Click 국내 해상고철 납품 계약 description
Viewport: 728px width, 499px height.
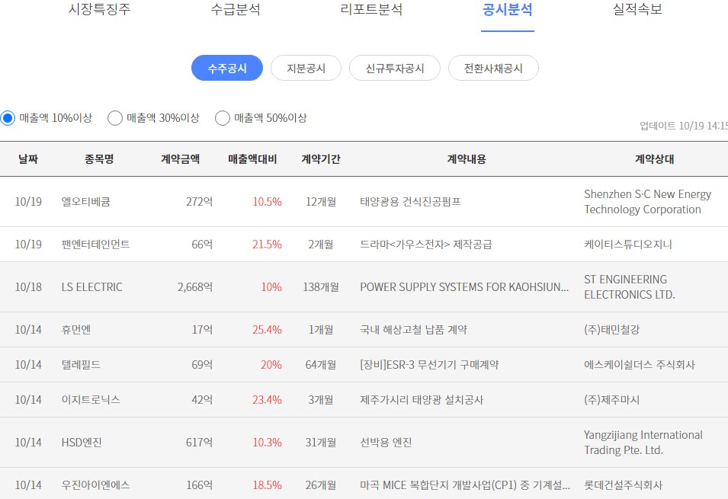[x=414, y=330]
